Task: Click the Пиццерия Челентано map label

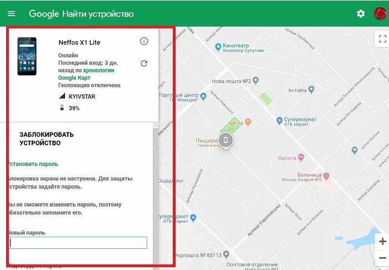Action: click(x=208, y=143)
